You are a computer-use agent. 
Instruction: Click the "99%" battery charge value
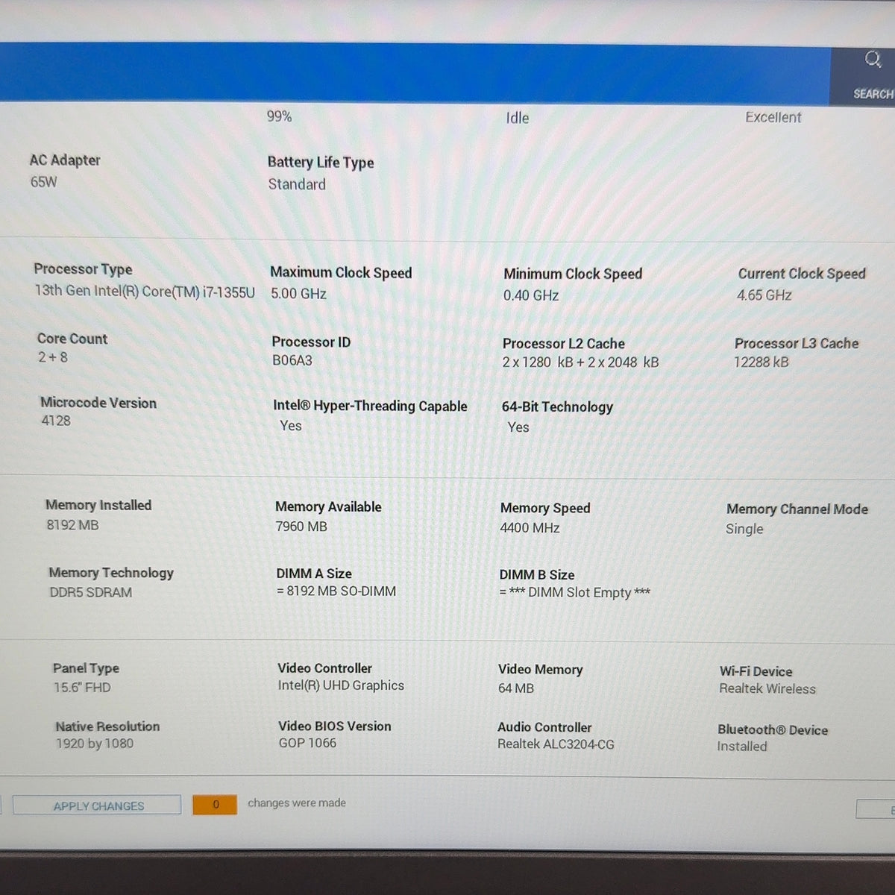tap(279, 116)
